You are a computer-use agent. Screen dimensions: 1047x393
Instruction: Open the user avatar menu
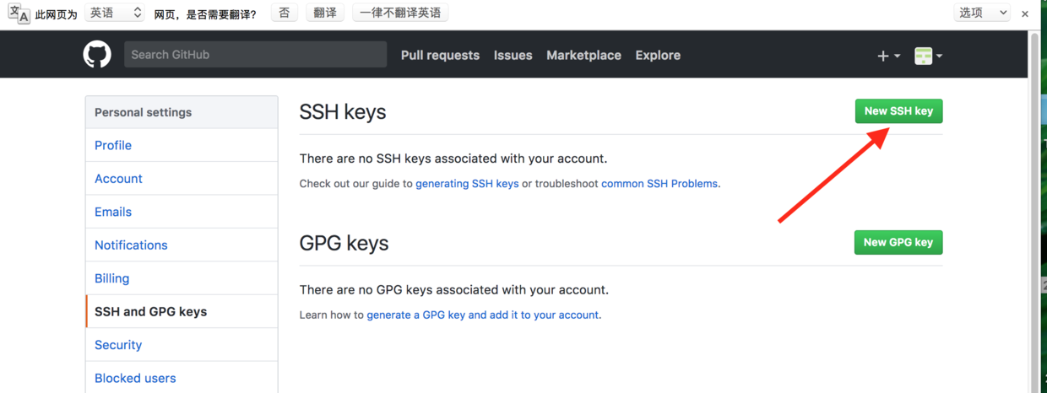[x=928, y=56]
